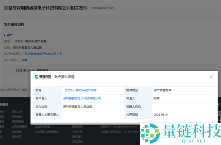This screenshot has height=145, width=221.
Task: Open 意见反馈 footer link
Action: 77,141
